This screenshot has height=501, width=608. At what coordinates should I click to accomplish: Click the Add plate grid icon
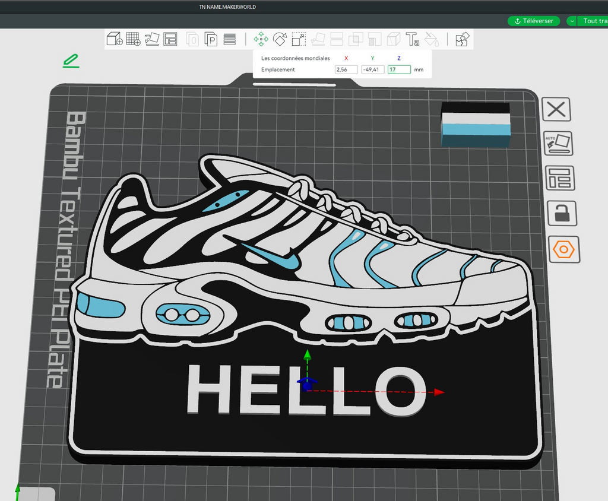[133, 39]
